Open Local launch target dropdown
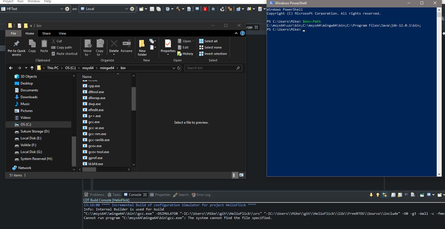The height and width of the screenshot is (229, 445). point(127,9)
